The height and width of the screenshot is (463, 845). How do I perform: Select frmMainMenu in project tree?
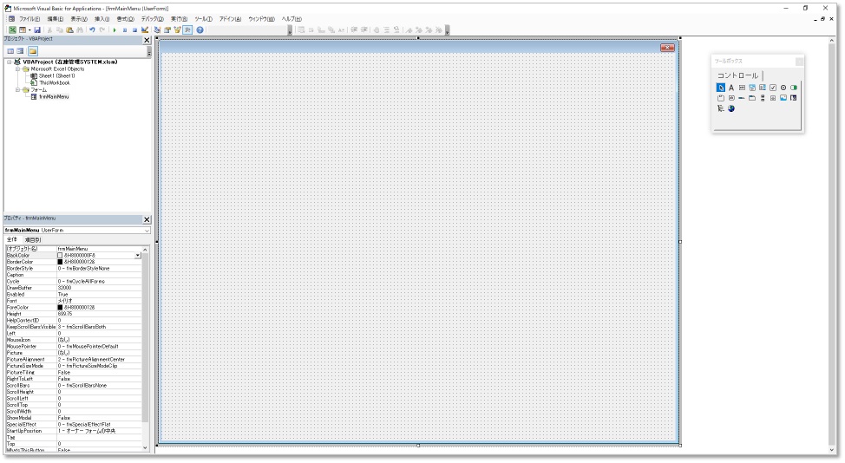pyautogui.click(x=54, y=97)
